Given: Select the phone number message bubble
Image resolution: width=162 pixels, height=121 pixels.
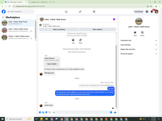Looking at the screenshot, I should pos(49,105).
